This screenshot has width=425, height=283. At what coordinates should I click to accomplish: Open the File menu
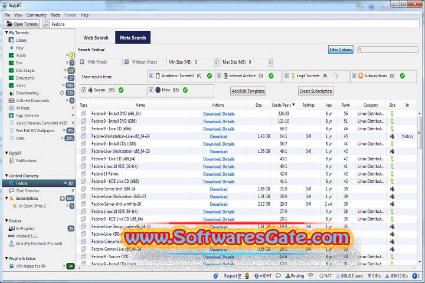coord(7,15)
